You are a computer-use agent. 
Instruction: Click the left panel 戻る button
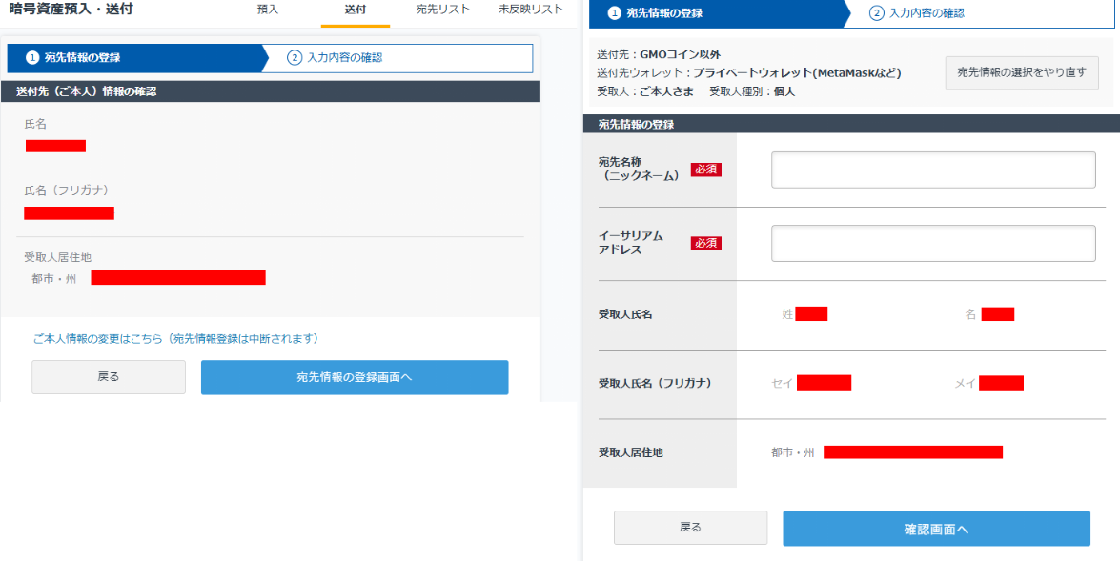pos(109,377)
